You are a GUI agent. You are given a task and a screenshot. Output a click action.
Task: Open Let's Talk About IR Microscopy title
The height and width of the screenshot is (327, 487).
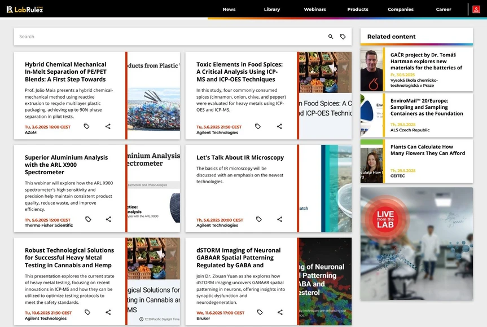coord(240,157)
